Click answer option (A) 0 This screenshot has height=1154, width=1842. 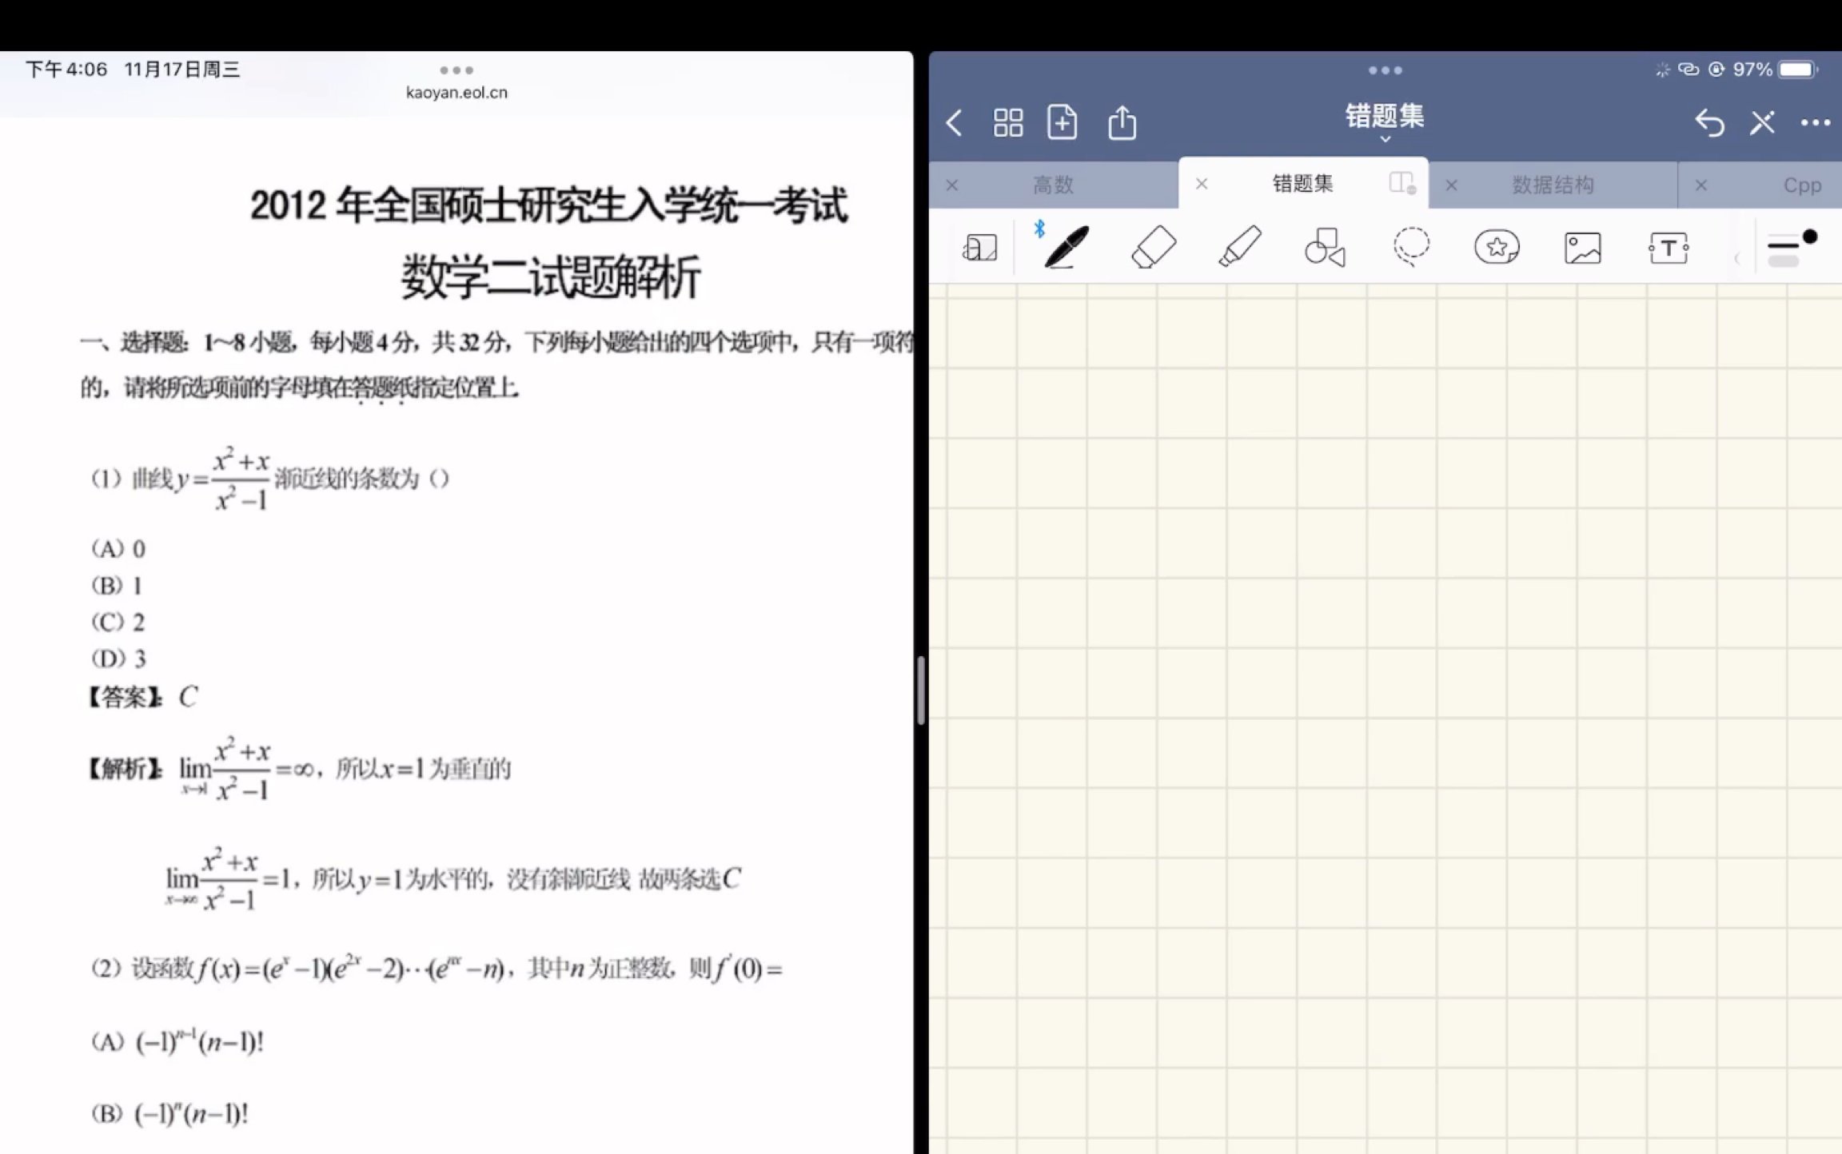click(118, 549)
